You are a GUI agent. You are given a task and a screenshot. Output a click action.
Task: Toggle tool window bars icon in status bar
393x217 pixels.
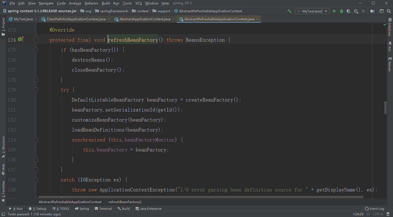pos(3,214)
